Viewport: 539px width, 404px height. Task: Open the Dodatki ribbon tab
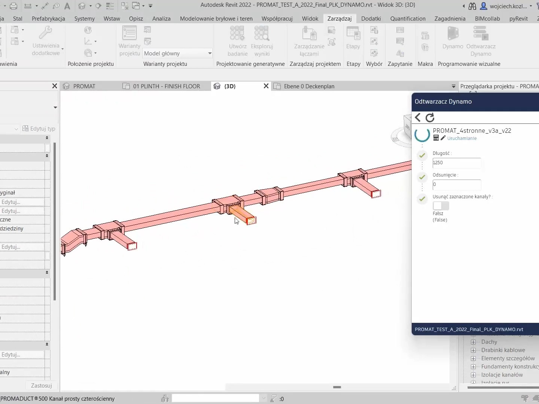pyautogui.click(x=371, y=18)
